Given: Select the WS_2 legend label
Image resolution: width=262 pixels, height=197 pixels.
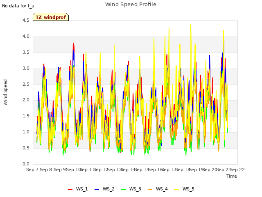Looking at the screenshot, I should tap(108, 189).
